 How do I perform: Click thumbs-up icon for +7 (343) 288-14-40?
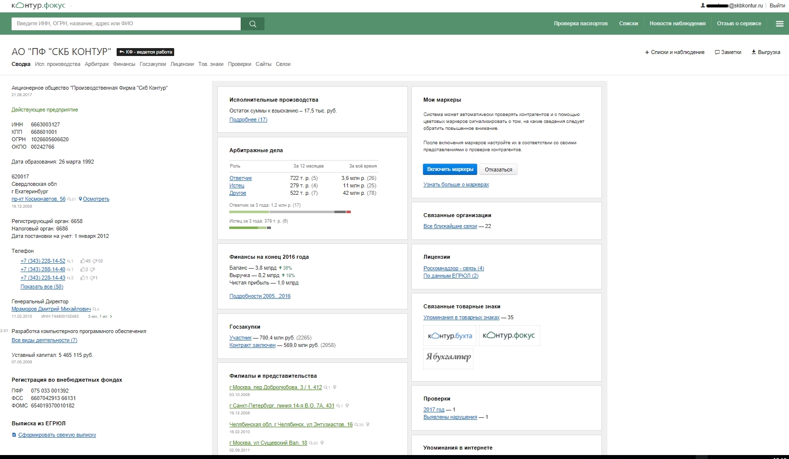(83, 270)
